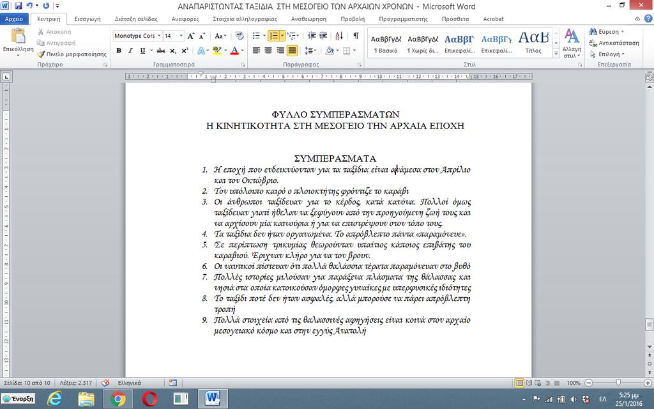Image resolution: width=654 pixels, height=409 pixels.
Task: Click macro recording icon in status bar
Action: 173,383
